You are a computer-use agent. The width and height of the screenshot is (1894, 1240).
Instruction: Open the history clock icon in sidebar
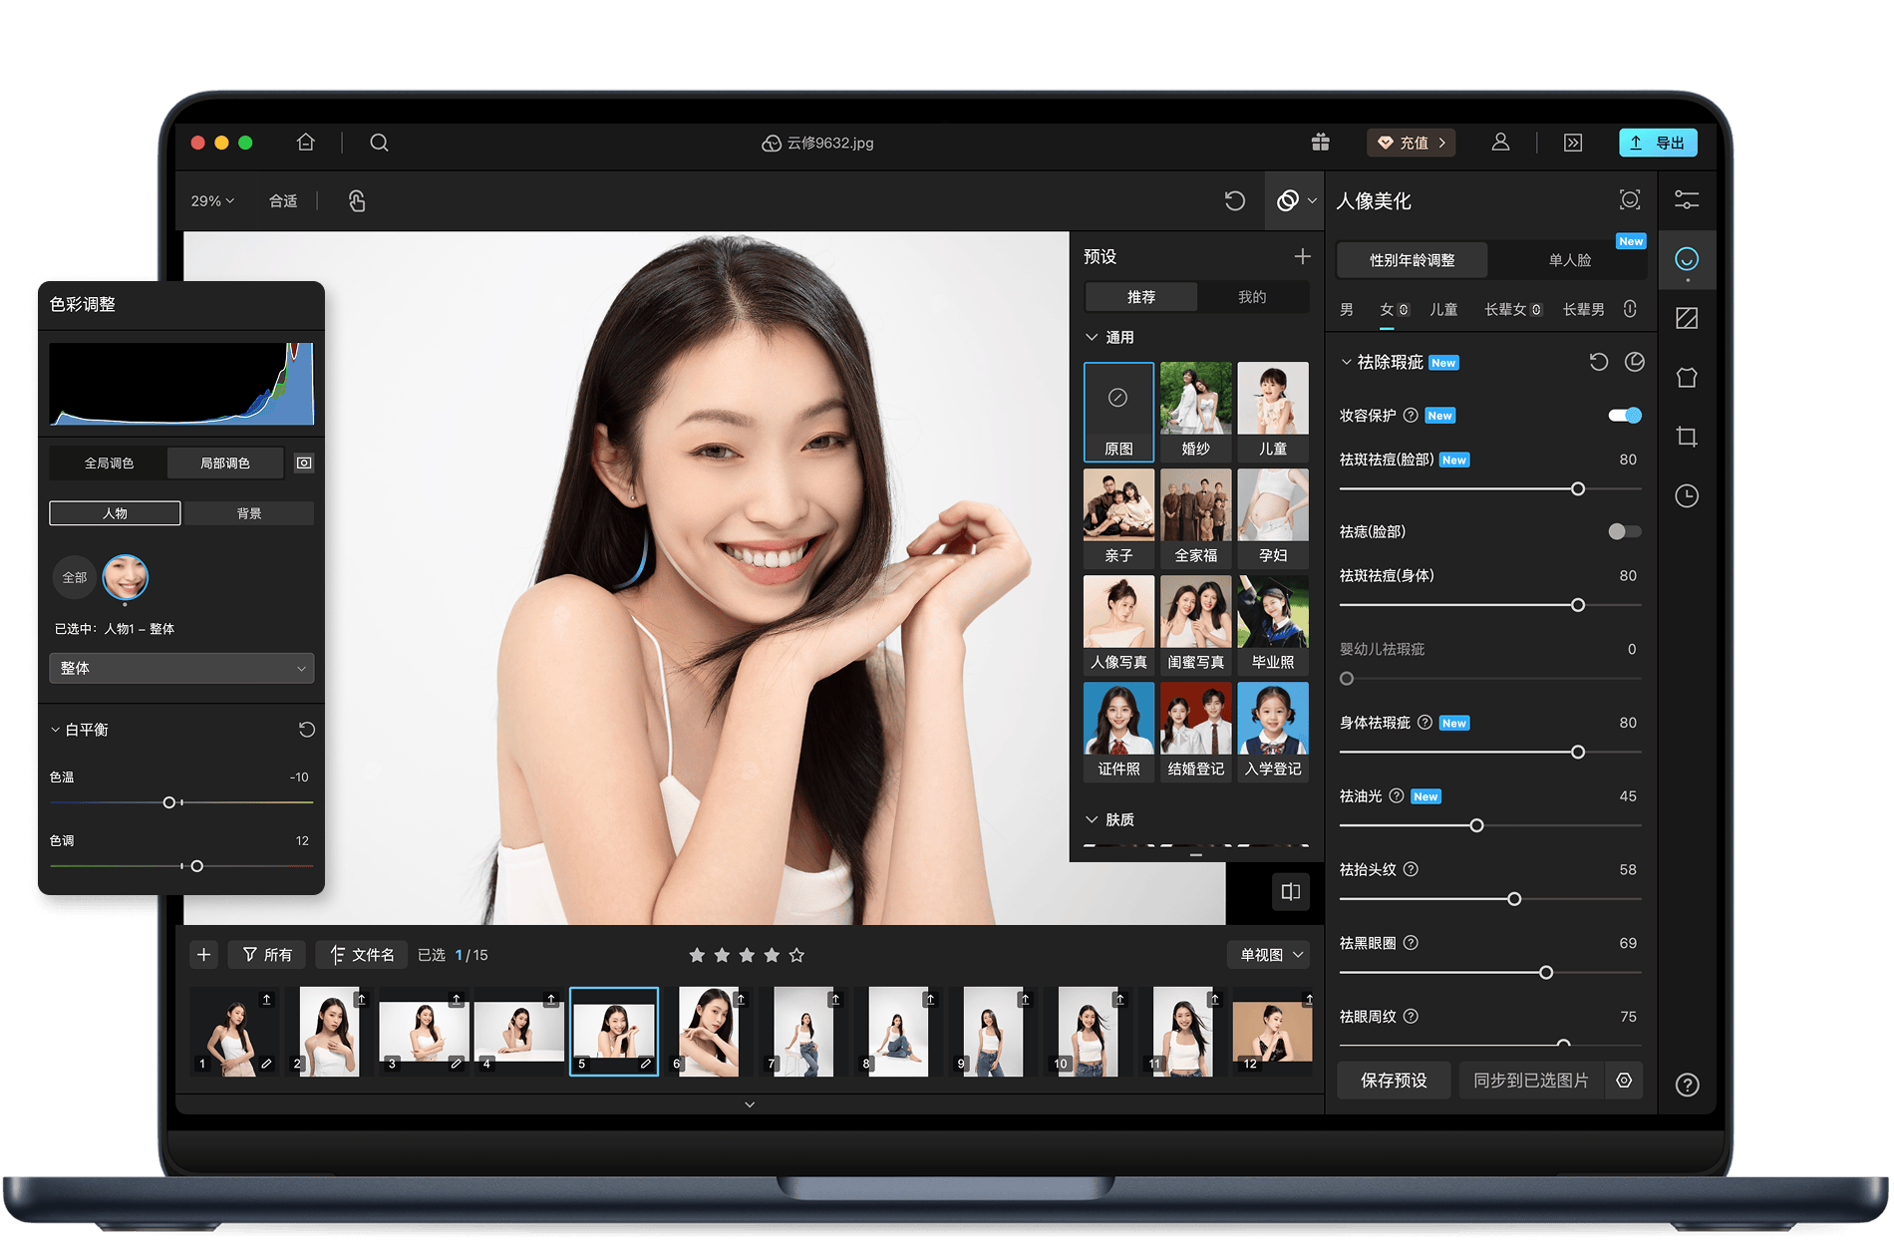tap(1687, 495)
